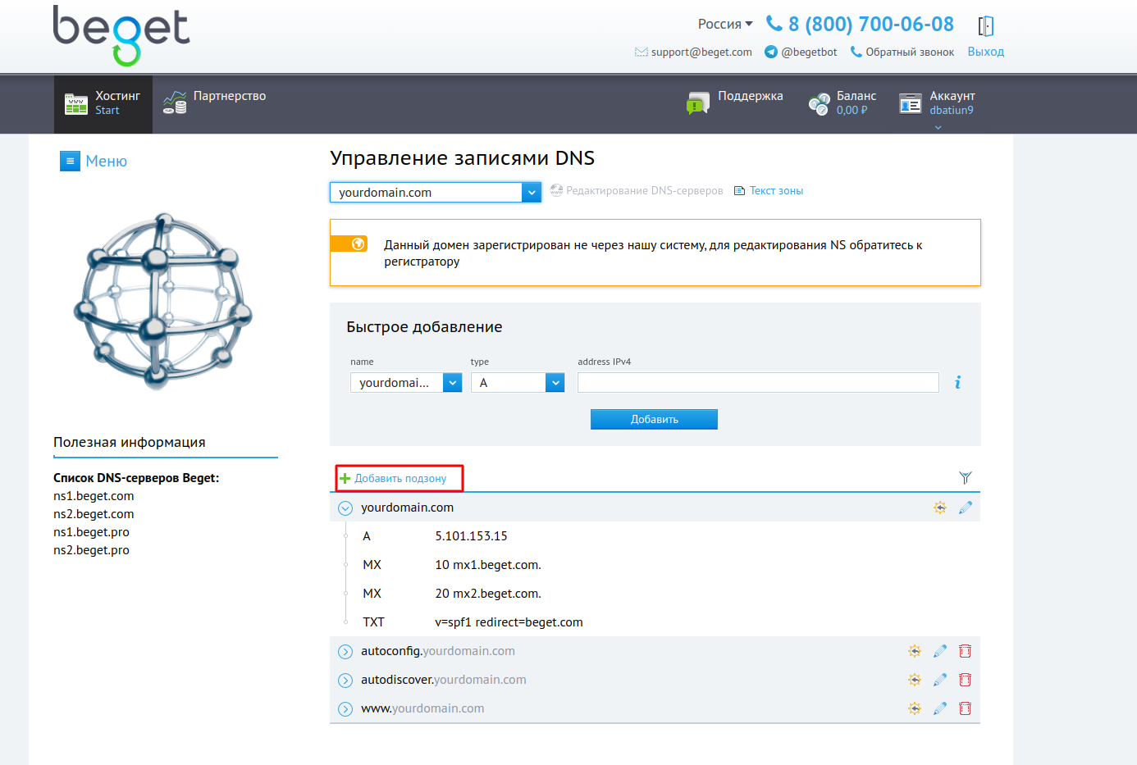Delete the autoconfig subdomain via trash icon
1137x765 pixels.
[965, 651]
